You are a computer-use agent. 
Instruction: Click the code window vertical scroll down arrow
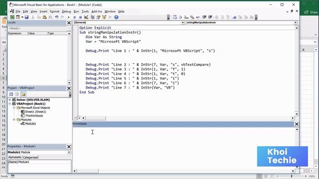297,114
